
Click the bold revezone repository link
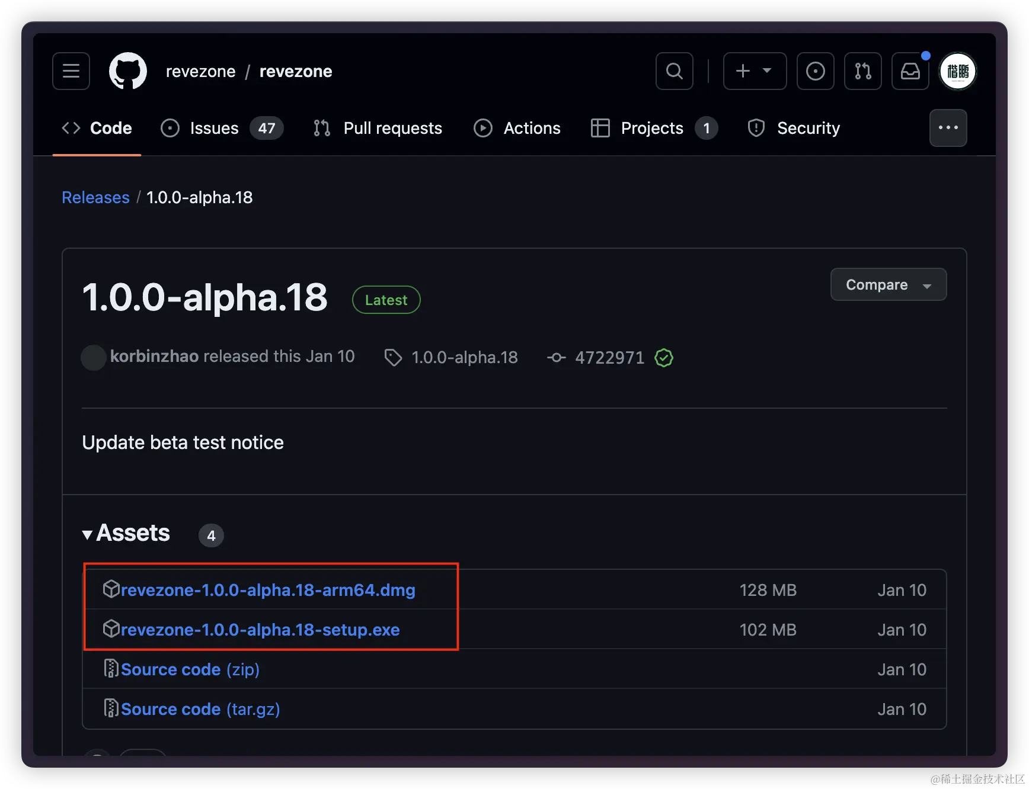pyautogui.click(x=296, y=71)
